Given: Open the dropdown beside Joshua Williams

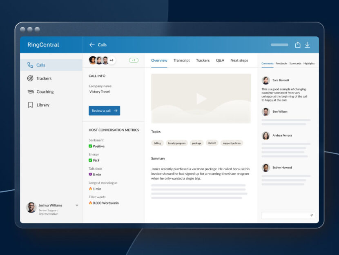Looking at the screenshot, I should (77, 206).
